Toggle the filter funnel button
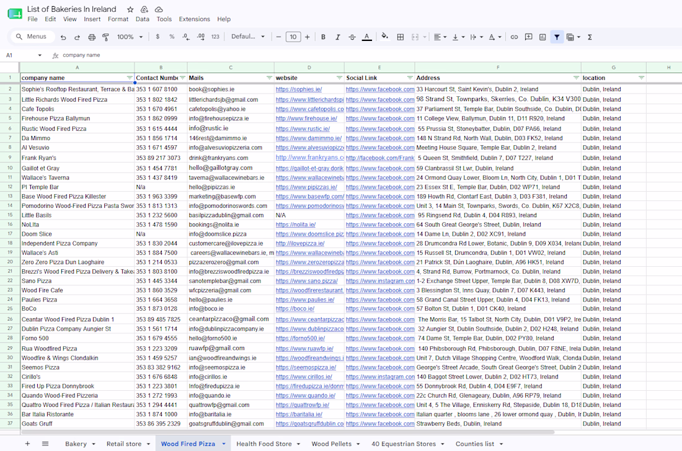The image size is (682, 451). tap(557, 37)
